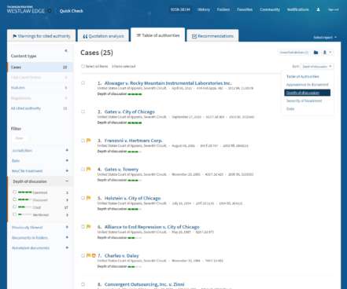Click the orange icon beside Charles v. Daley
This screenshot has height=289, width=347.
[94, 255]
